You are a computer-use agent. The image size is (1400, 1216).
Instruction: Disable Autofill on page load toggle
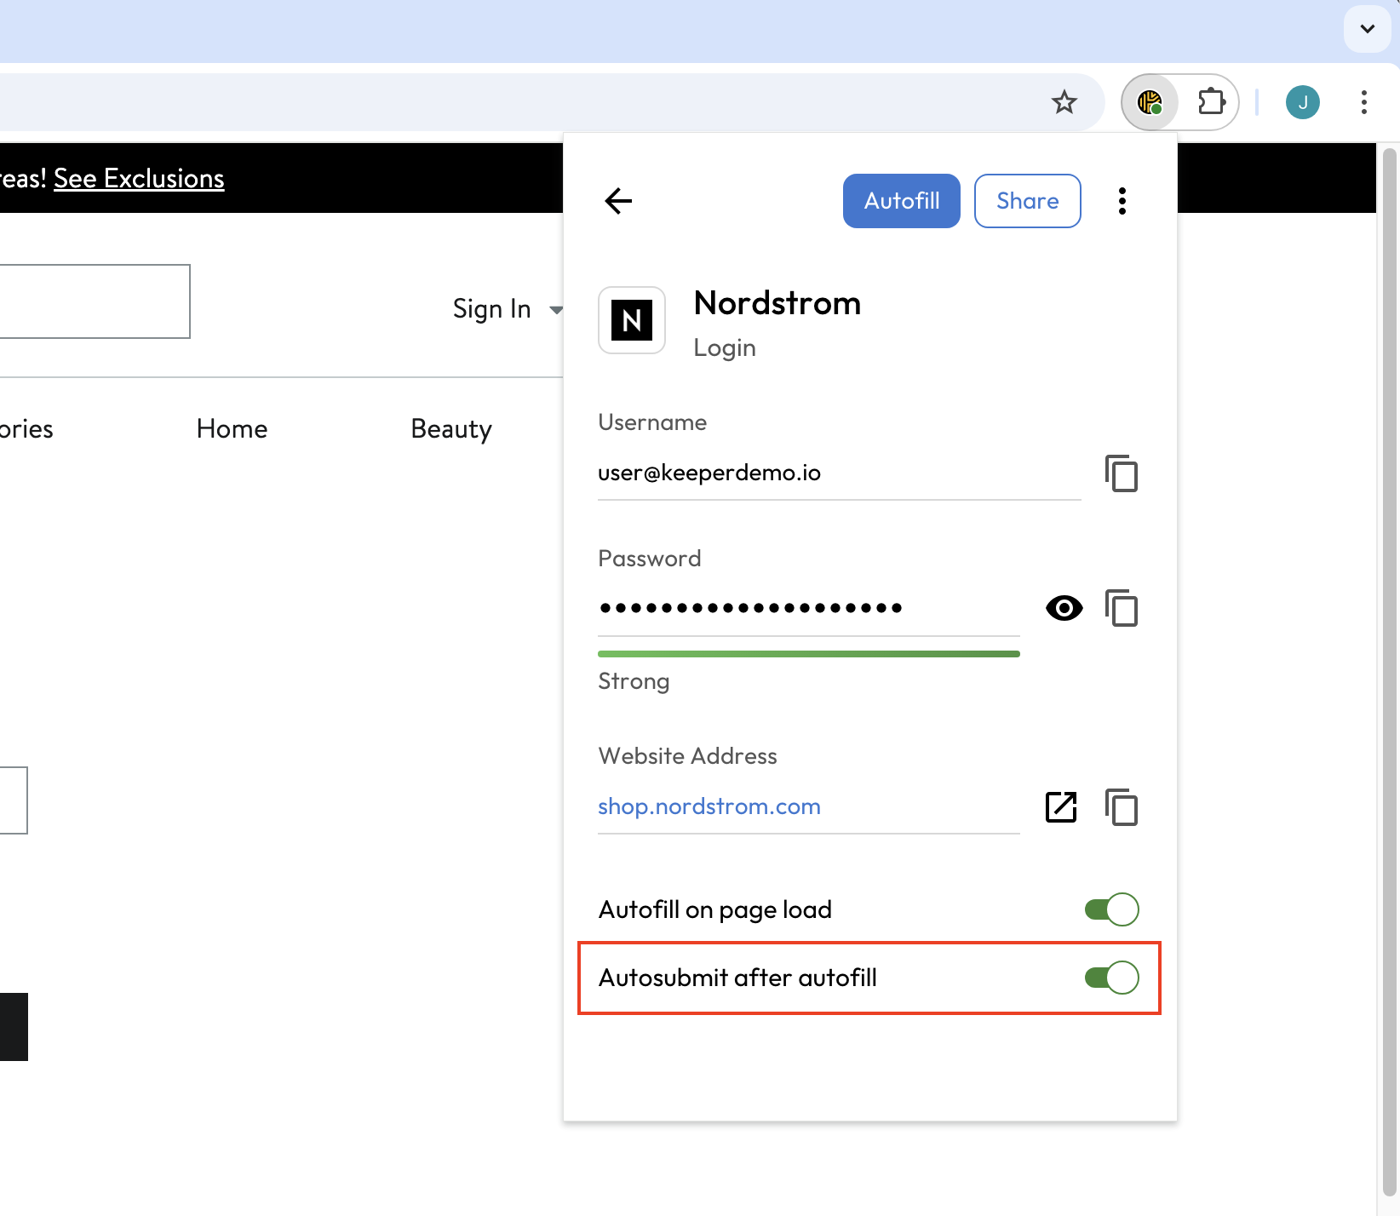(1111, 909)
